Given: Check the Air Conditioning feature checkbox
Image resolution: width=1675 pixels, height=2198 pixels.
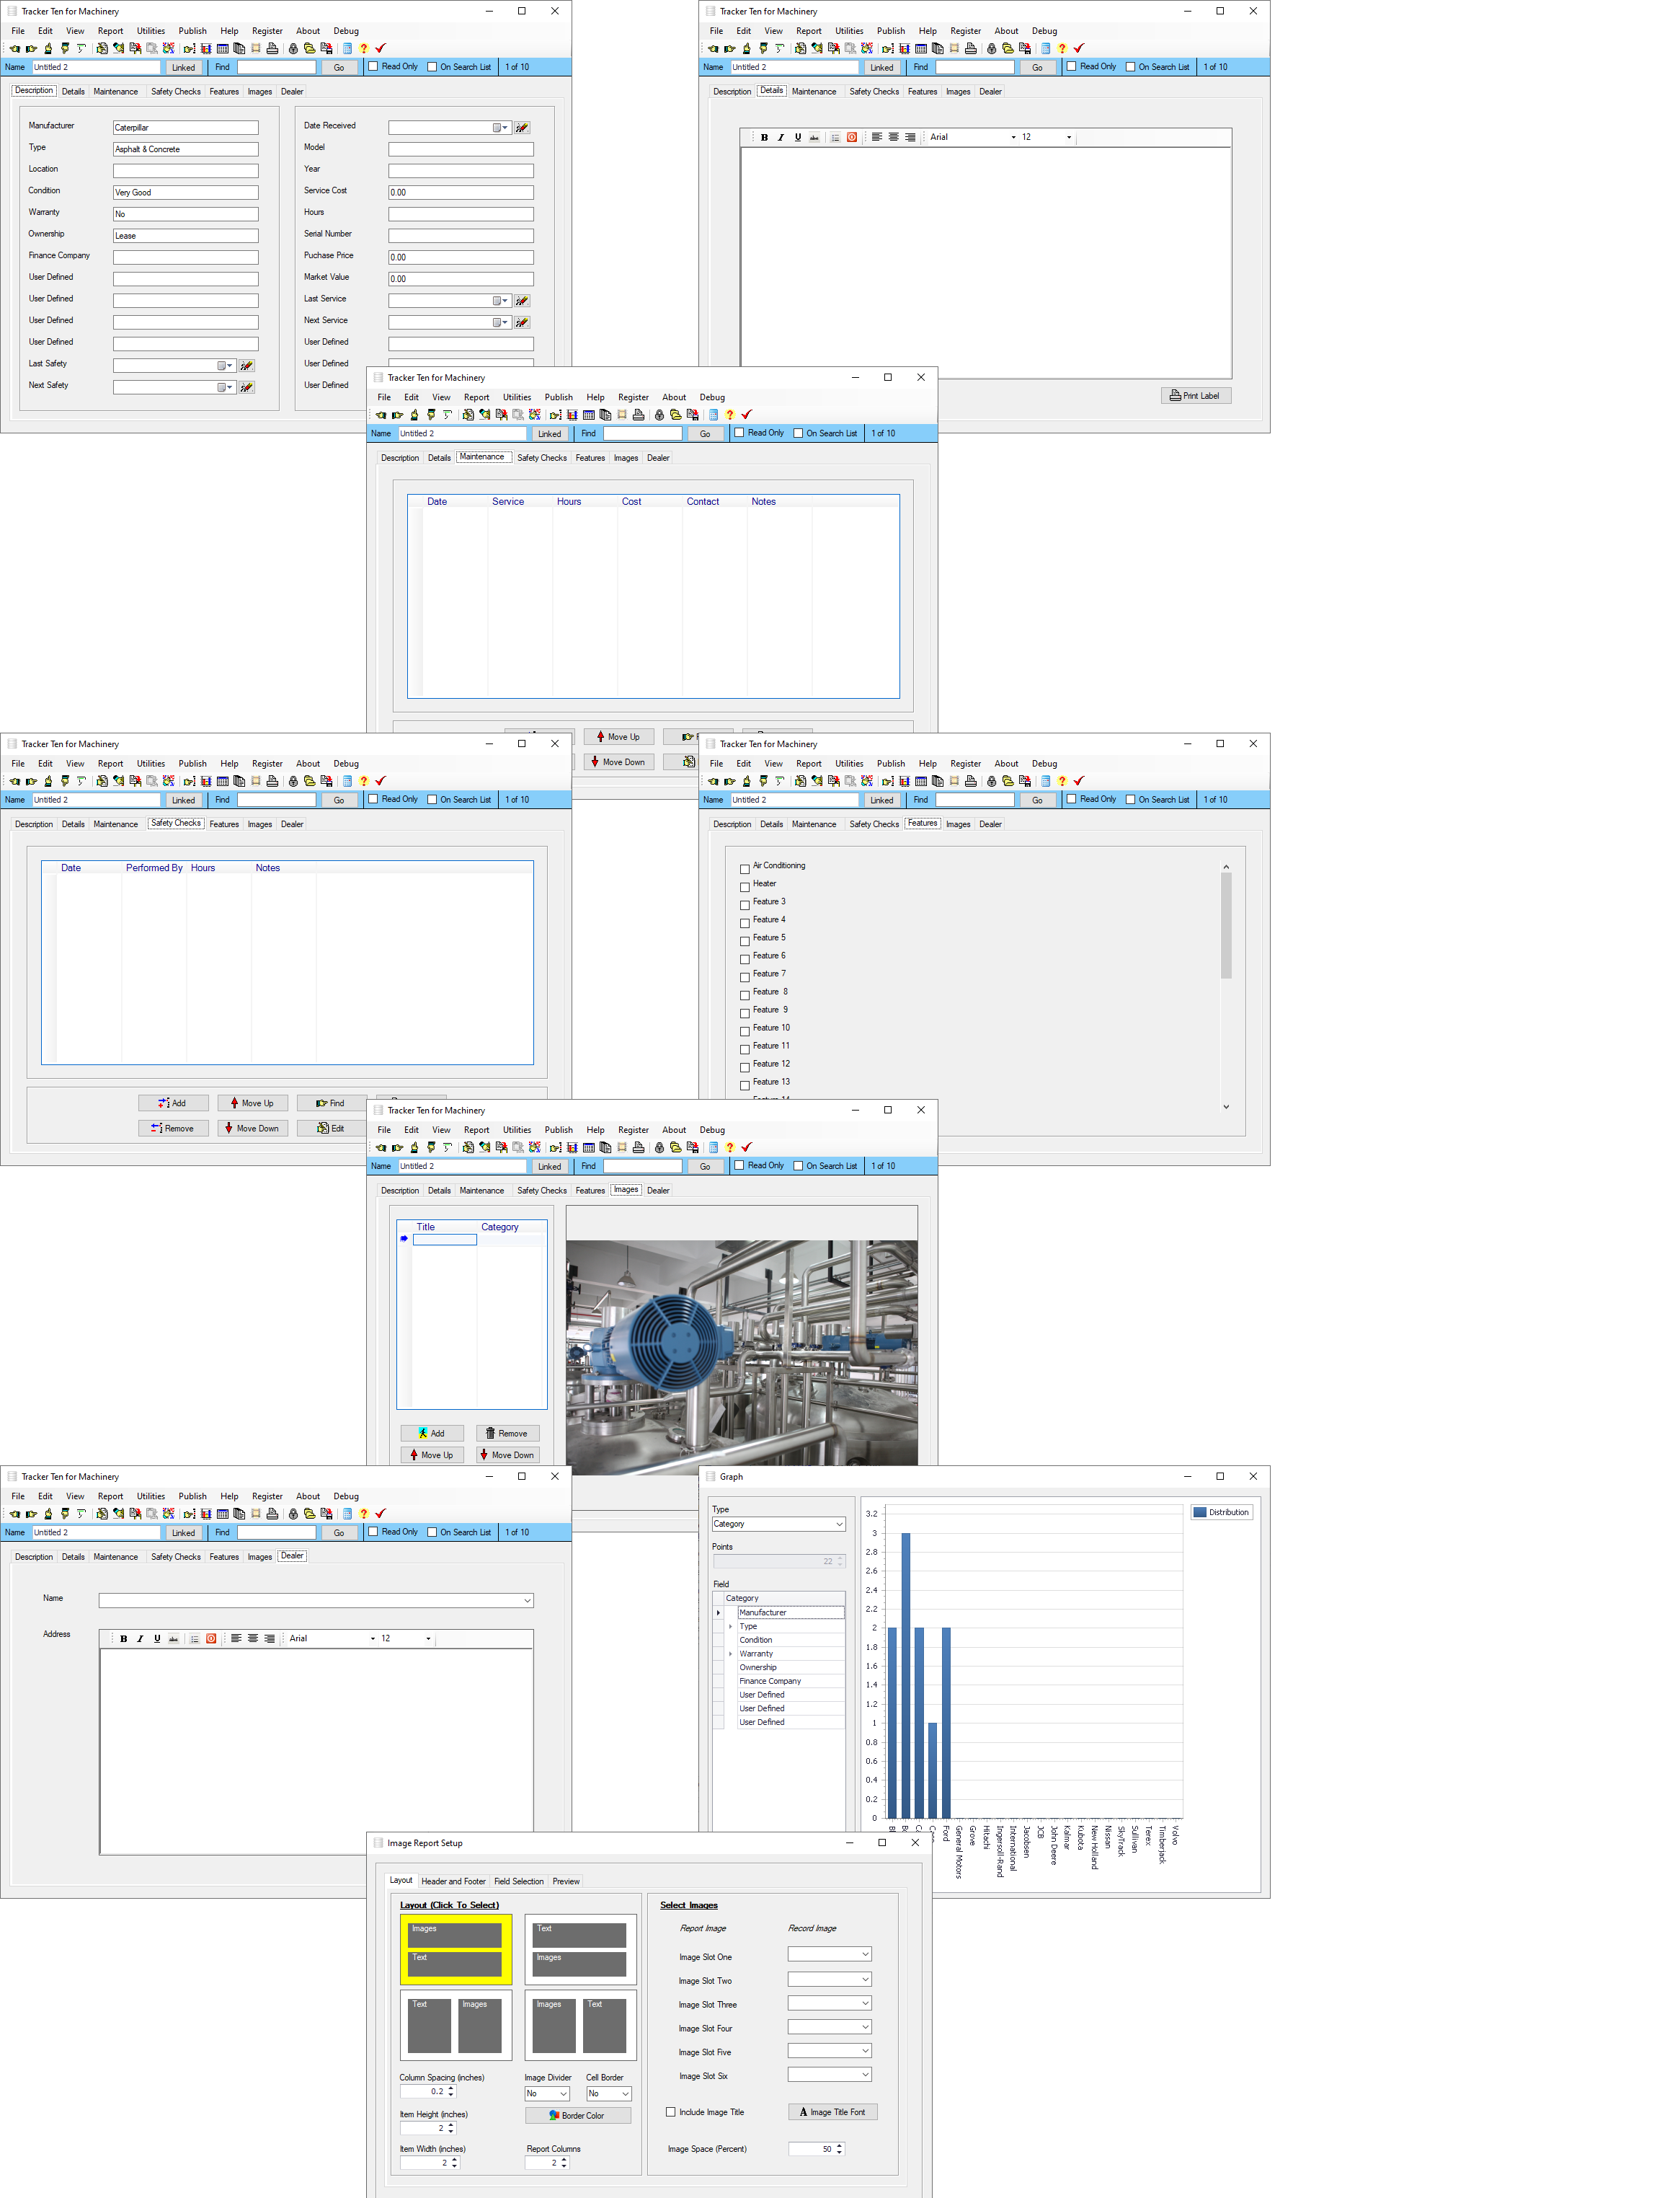Looking at the screenshot, I should click(745, 869).
